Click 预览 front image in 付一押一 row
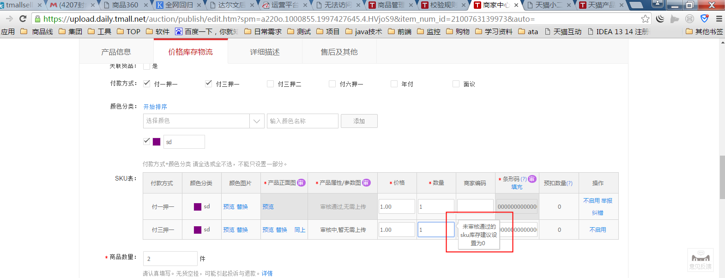This screenshot has height=278, width=725. coord(268,207)
